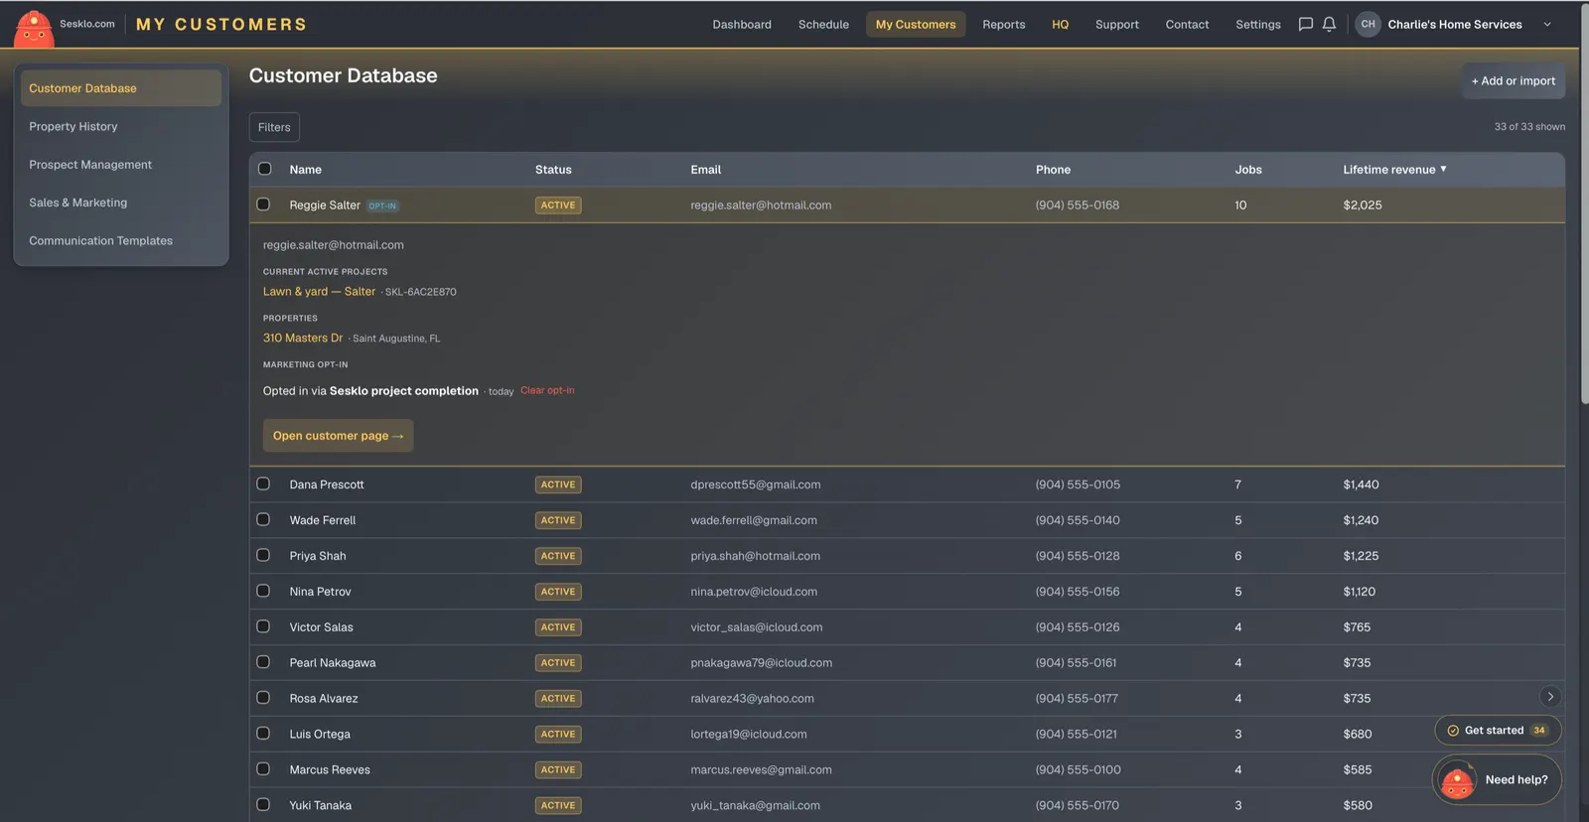Screen dimensions: 1589x822
Task: Open the 310 Masters Dr property link
Action: pos(303,339)
